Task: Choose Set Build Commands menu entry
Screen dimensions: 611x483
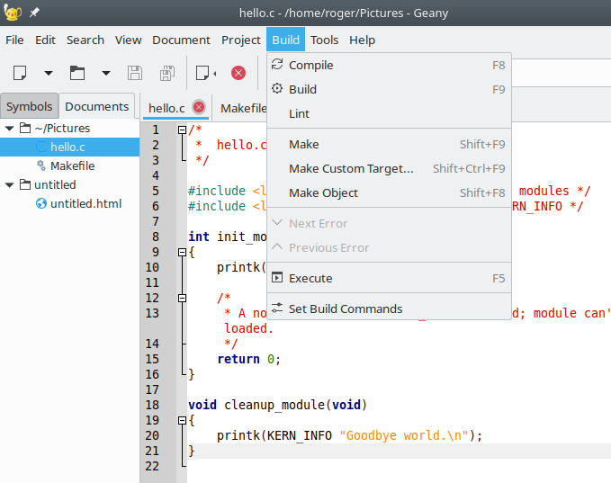Action: point(345,309)
